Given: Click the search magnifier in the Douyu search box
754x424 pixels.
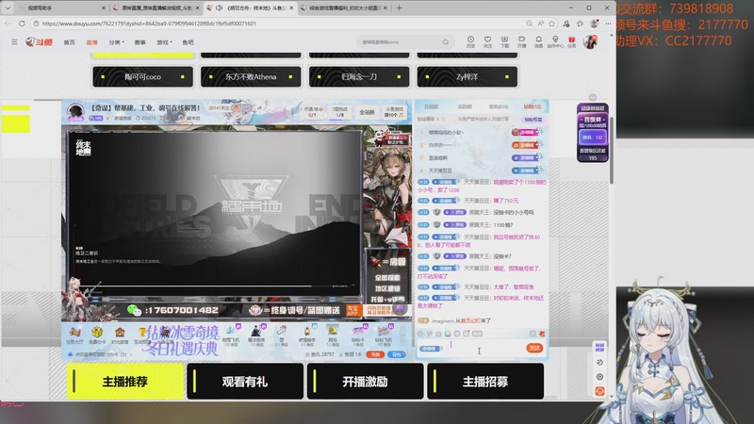Looking at the screenshot, I should tap(446, 42).
